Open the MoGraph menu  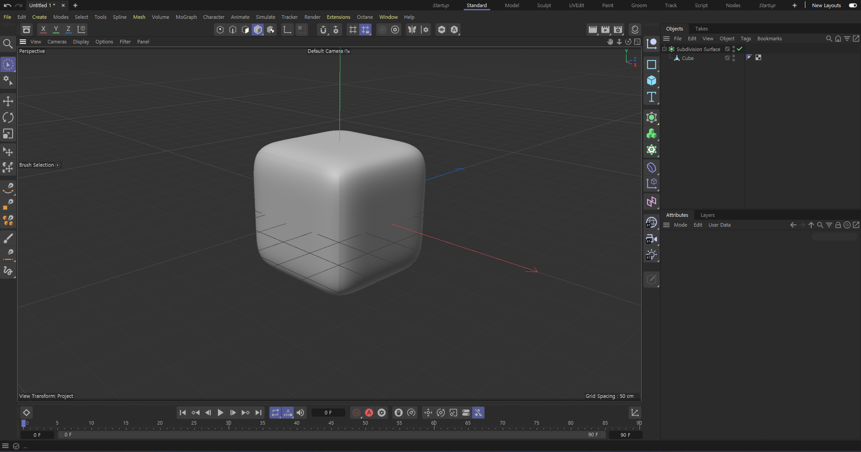coord(186,17)
